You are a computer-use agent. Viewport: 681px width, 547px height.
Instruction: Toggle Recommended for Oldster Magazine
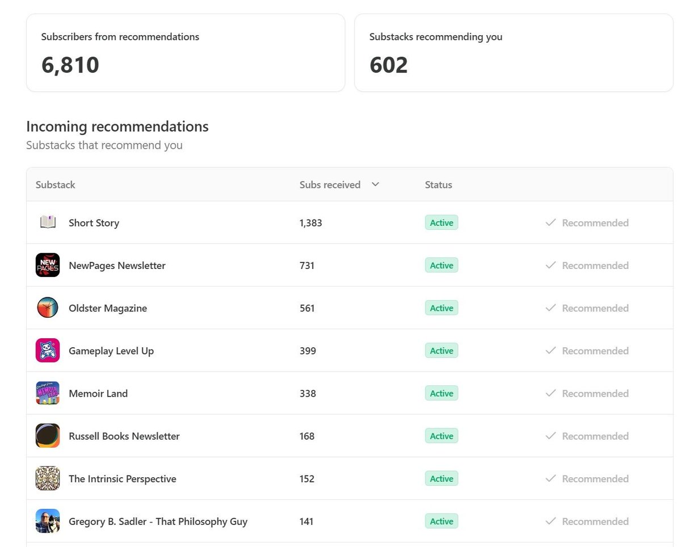(587, 308)
